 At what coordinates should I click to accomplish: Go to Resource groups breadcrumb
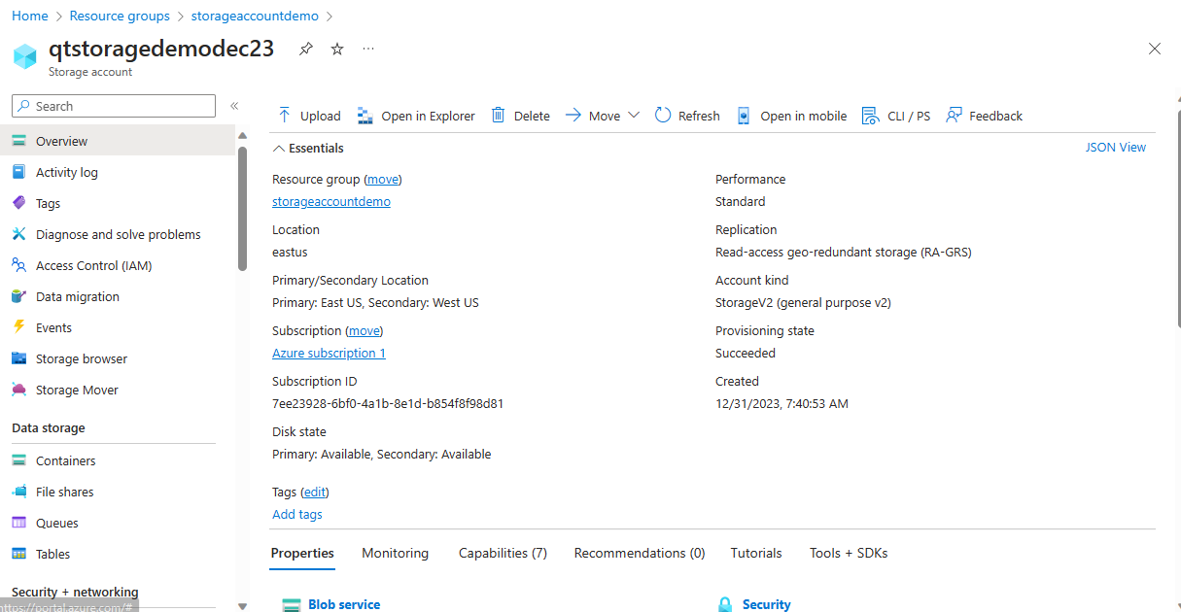pos(120,17)
